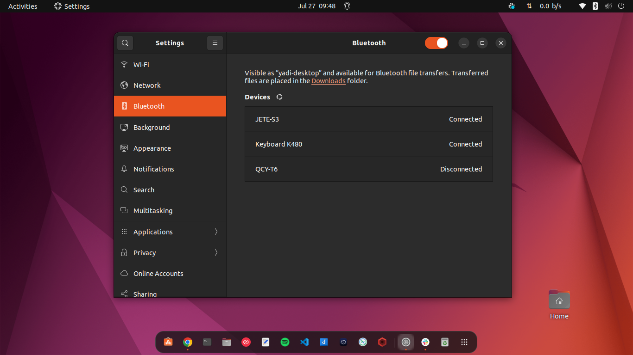
Task: Launch Spotify from the dock
Action: click(x=285, y=342)
